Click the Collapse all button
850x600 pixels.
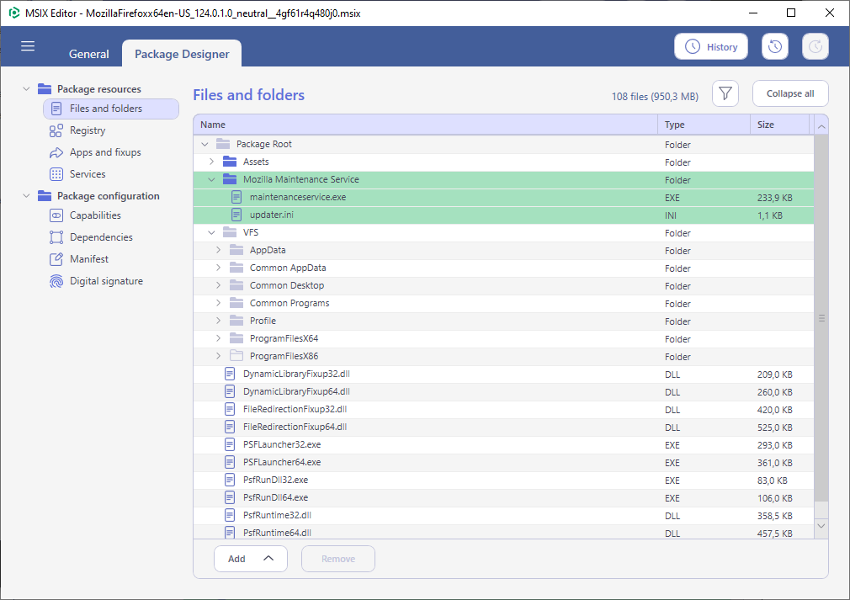point(790,93)
